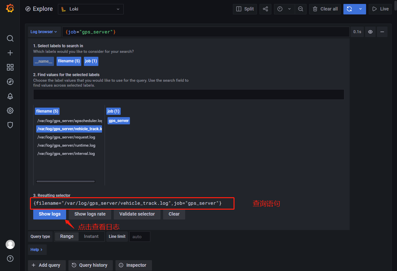Collapse the Log browser dropdown
Screen dimensions: 397x271
44,32
